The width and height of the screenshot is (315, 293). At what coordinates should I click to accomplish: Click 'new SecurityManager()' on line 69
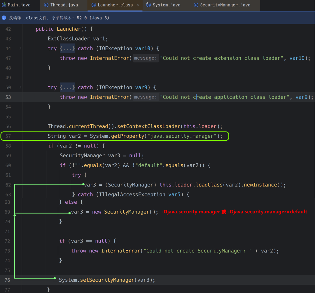coord(123,212)
